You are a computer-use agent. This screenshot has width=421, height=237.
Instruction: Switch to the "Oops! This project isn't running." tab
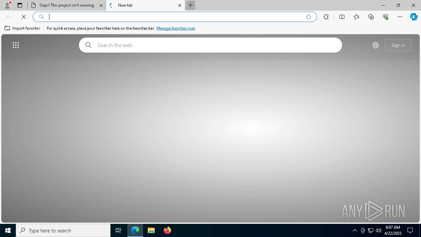point(67,5)
